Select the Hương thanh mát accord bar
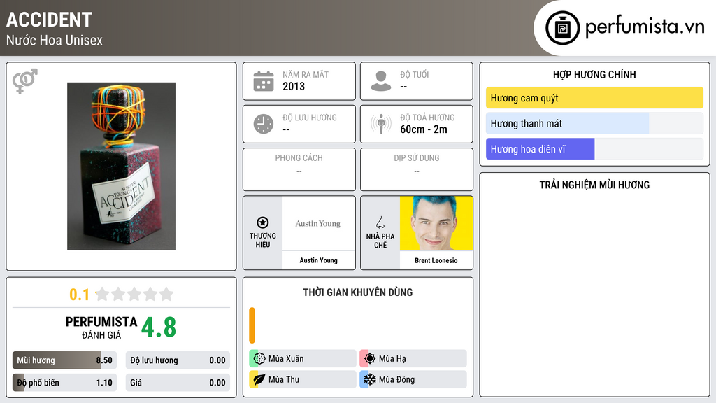Image resolution: width=716 pixels, height=403 pixels. click(594, 123)
